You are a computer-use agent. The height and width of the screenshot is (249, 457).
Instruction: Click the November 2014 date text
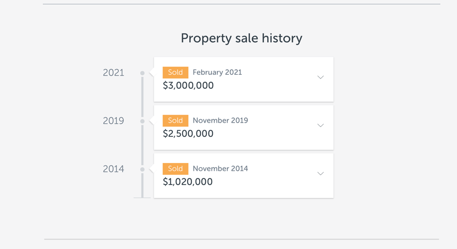[x=220, y=169]
